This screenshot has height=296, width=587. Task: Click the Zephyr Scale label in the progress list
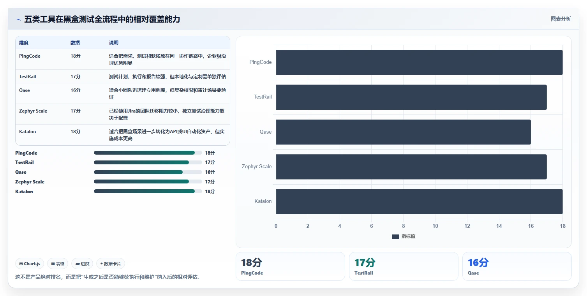click(30, 182)
